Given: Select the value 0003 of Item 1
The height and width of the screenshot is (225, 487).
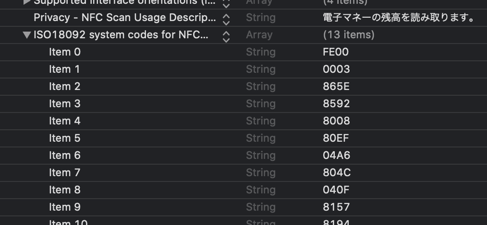Looking at the screenshot, I should coord(336,69).
